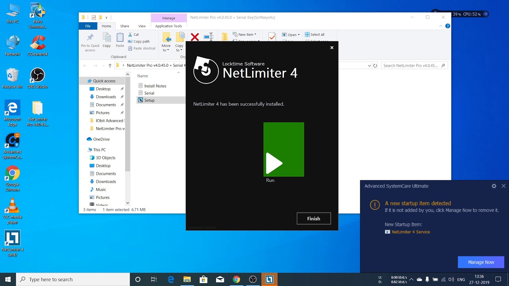Click the red Delete X icon

pyautogui.click(x=194, y=37)
